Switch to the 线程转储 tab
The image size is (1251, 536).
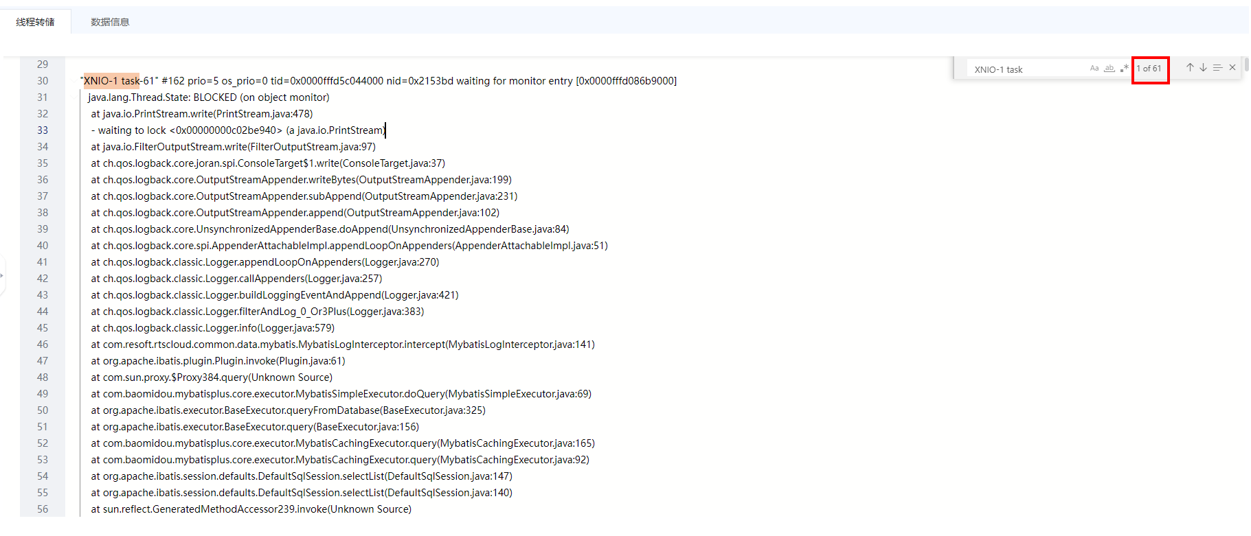point(36,22)
